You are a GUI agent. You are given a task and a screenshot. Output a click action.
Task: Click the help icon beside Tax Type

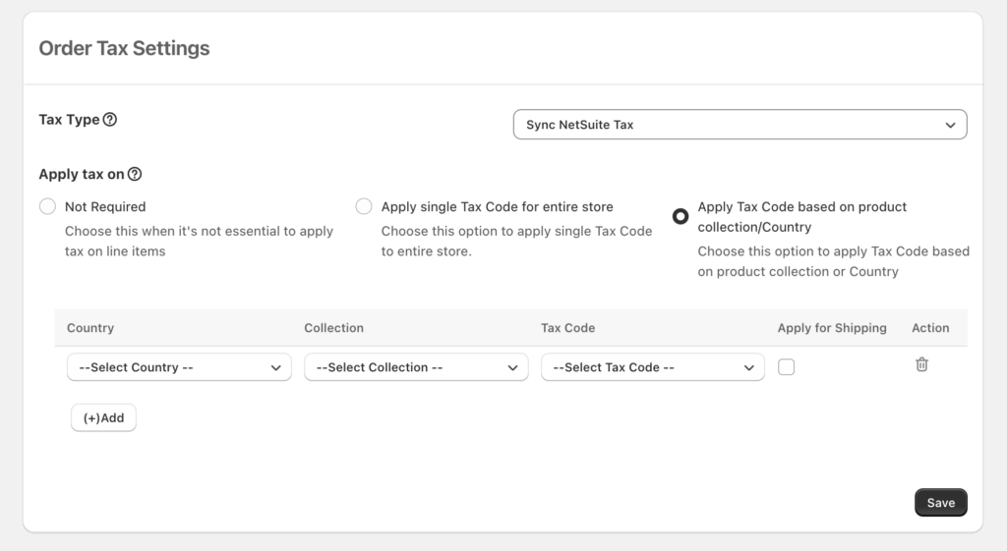tap(110, 119)
